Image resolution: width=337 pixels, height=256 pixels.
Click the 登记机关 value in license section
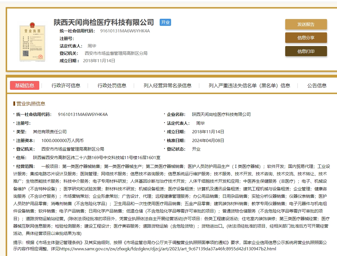pyautogui.click(x=73, y=149)
